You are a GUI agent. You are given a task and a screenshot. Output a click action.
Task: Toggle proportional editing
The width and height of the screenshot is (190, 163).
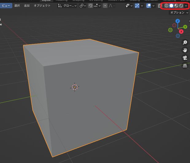pyautogui.click(x=105, y=6)
